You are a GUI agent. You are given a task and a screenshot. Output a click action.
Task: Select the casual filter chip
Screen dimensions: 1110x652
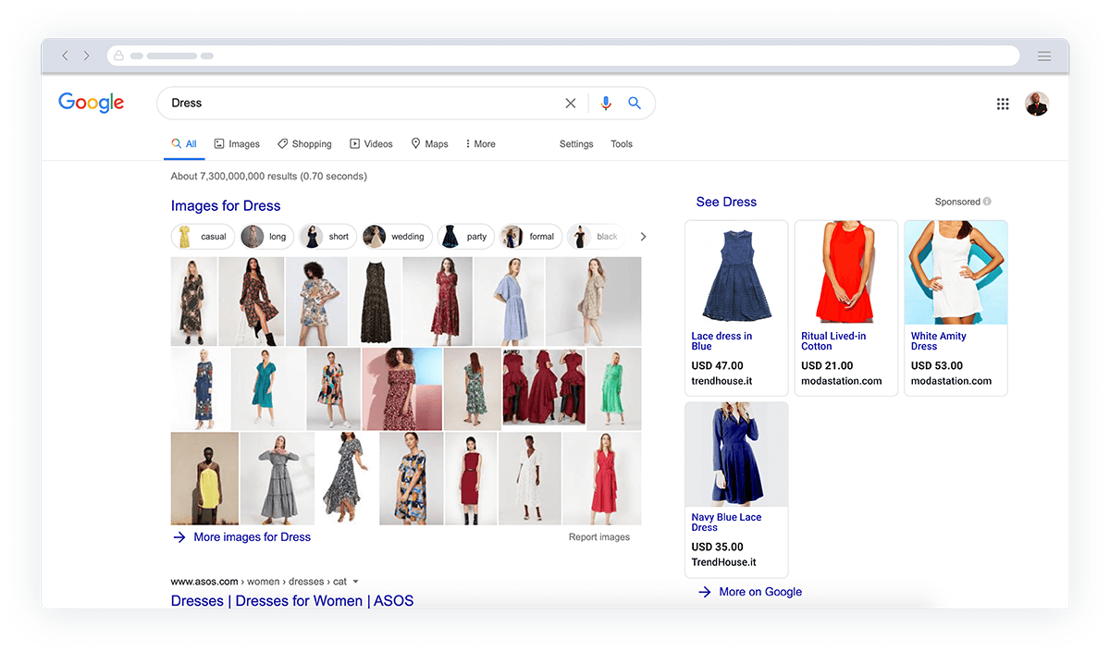[x=201, y=237]
